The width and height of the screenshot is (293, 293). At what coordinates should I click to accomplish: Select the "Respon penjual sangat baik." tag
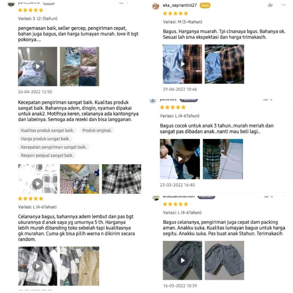(x=47, y=155)
